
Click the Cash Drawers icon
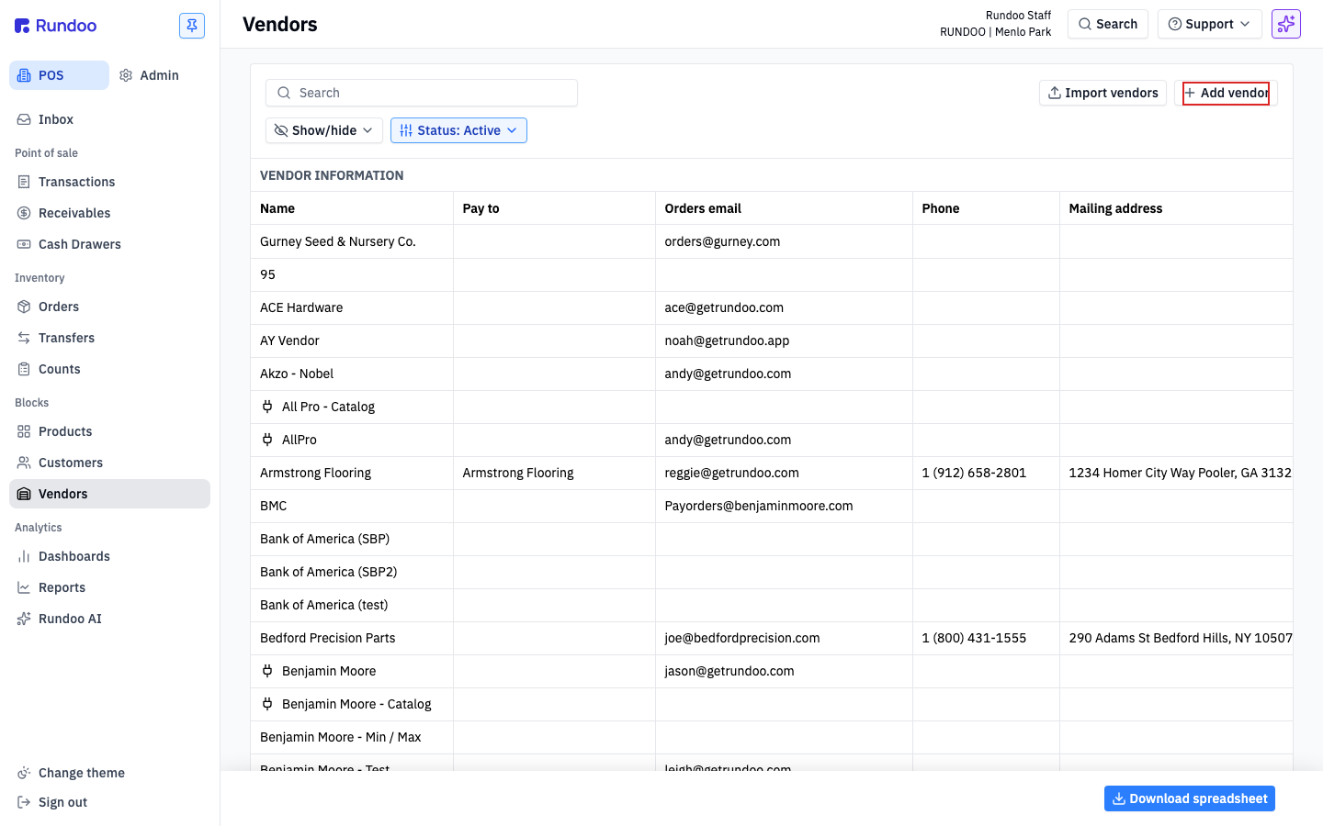pyautogui.click(x=24, y=244)
